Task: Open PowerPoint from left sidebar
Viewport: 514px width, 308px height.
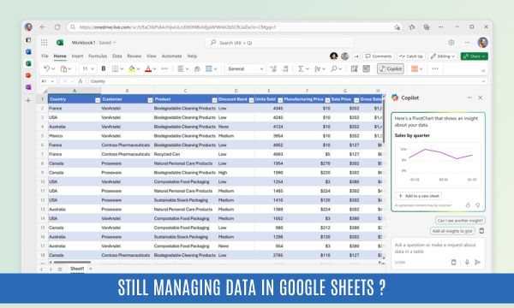Action: pos(28,75)
